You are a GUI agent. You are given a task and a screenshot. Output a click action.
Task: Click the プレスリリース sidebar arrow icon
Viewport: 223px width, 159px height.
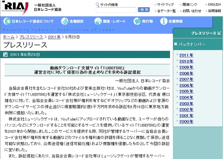[219, 33]
